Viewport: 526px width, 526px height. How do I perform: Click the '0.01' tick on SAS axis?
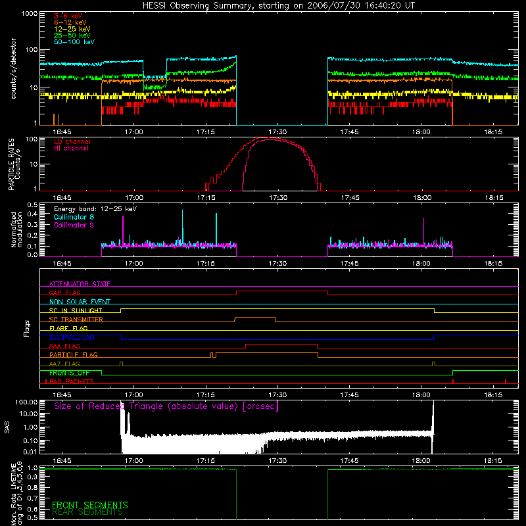point(30,452)
